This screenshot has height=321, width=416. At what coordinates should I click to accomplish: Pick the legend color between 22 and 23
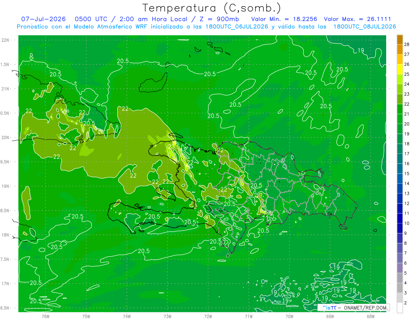point(400,99)
